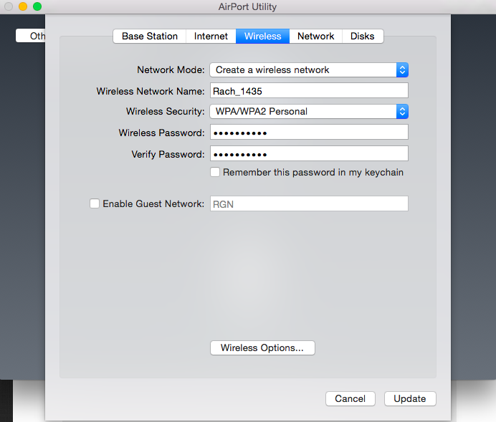The image size is (496, 422).
Task: Open the Internet tab
Action: (x=211, y=36)
